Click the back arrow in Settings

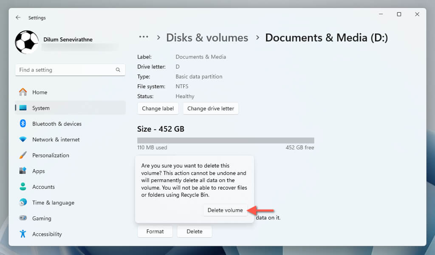click(18, 18)
